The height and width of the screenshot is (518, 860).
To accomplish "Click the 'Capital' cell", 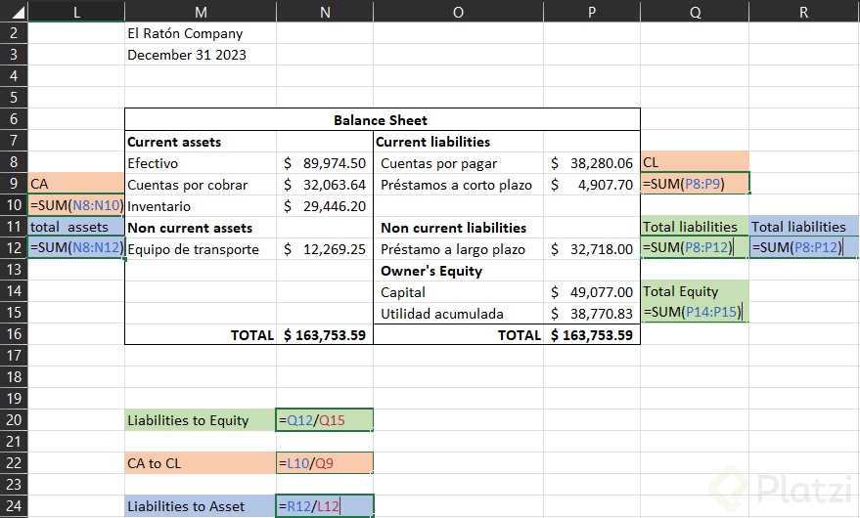I will pyautogui.click(x=458, y=292).
